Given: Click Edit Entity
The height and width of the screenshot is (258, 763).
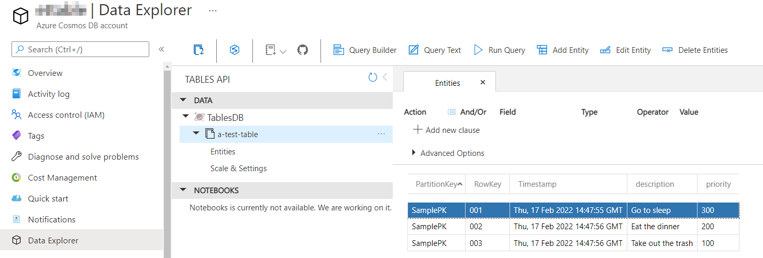Looking at the screenshot, I should (625, 50).
